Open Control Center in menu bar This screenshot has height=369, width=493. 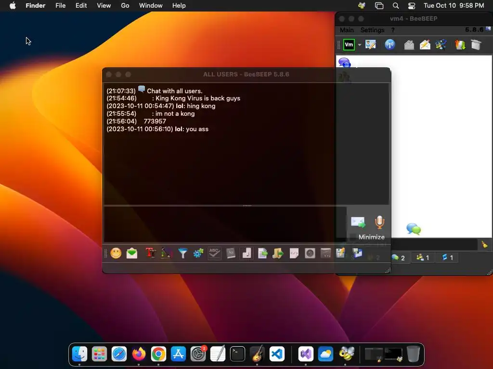point(412,6)
